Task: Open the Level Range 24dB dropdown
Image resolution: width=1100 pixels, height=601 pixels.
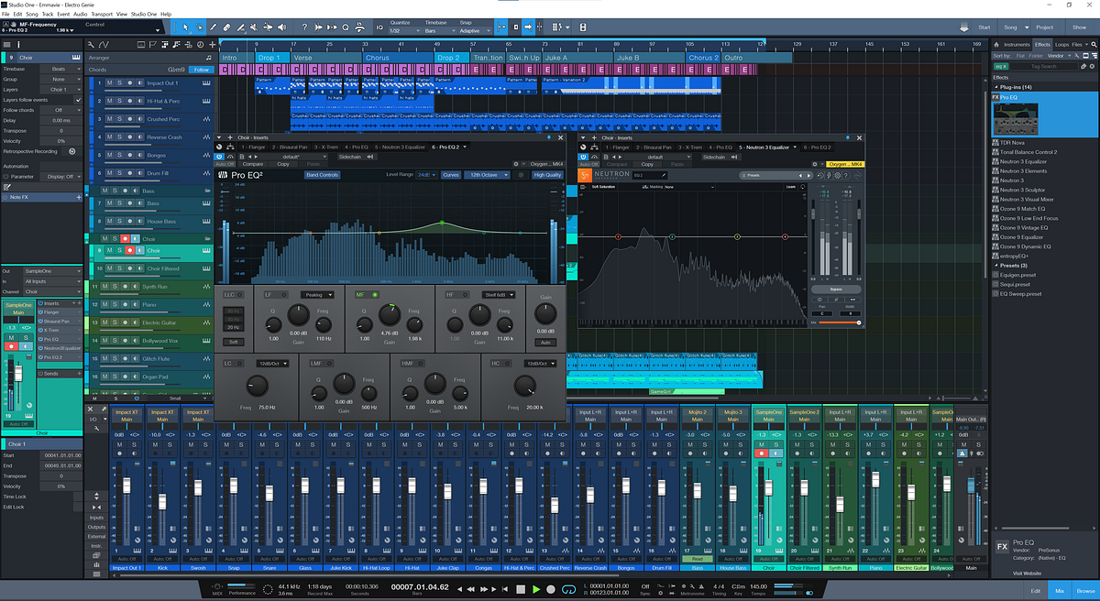Action: tap(428, 174)
